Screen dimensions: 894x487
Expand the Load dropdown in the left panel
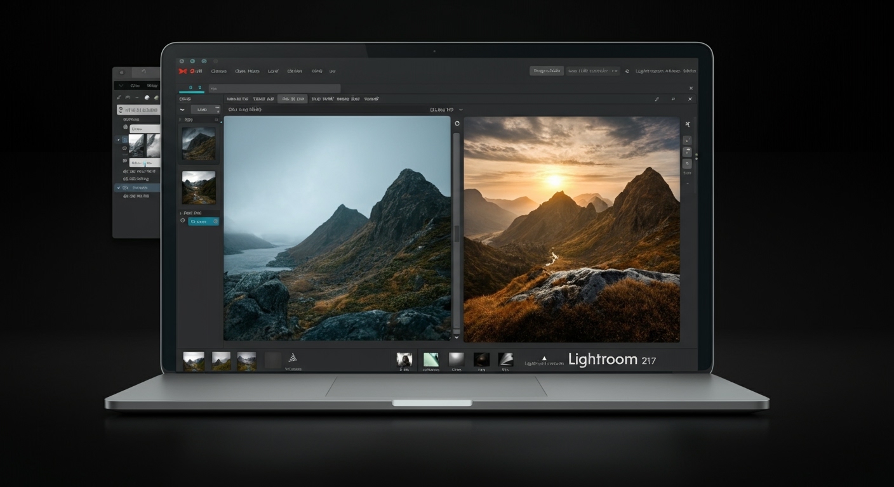click(x=204, y=109)
